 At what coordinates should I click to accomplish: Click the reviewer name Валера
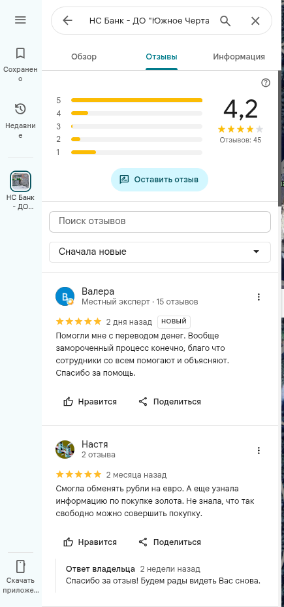pos(98,291)
